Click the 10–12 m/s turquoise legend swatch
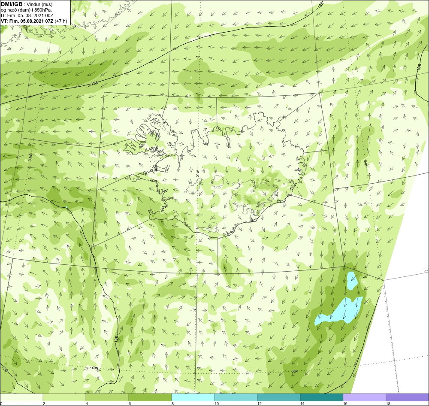This screenshot has height=406, width=429. [236, 397]
